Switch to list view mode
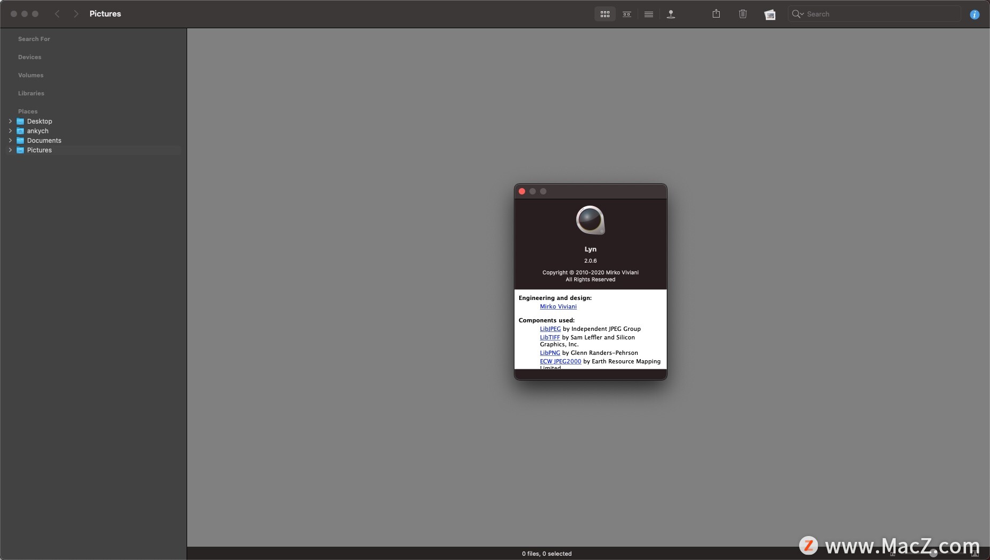990x560 pixels. 649,14
